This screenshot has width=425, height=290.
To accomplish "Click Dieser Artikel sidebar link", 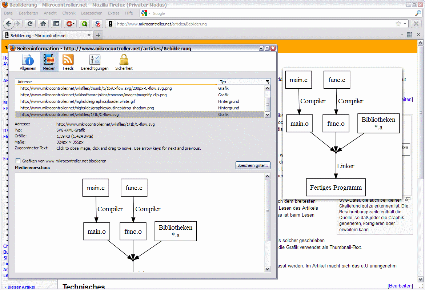I will 21,287.
